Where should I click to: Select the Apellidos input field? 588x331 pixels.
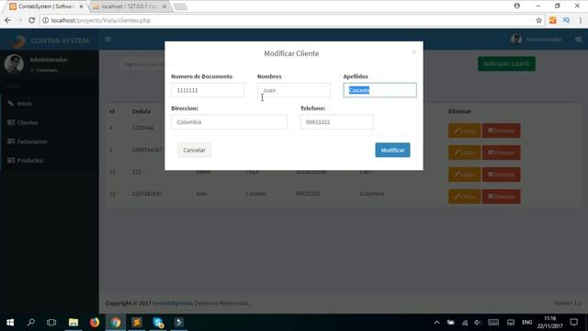click(379, 90)
